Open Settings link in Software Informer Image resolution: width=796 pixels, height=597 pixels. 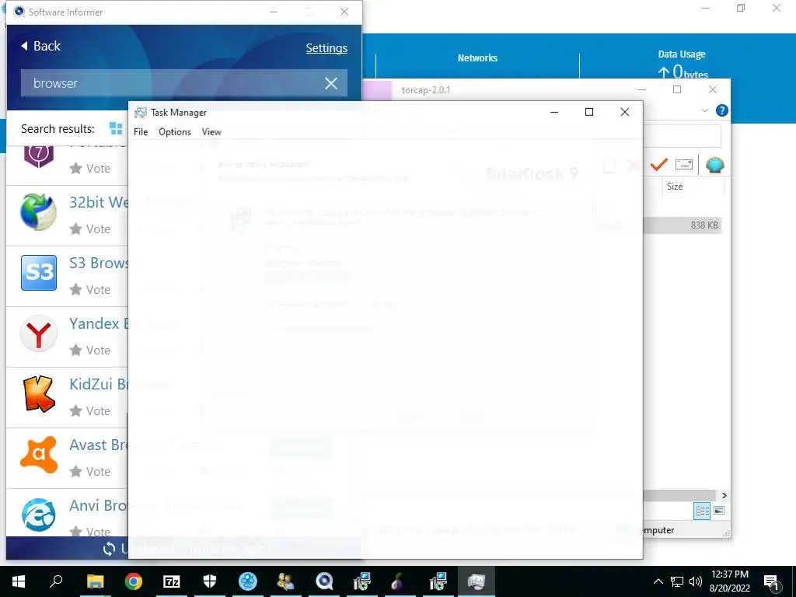[326, 48]
